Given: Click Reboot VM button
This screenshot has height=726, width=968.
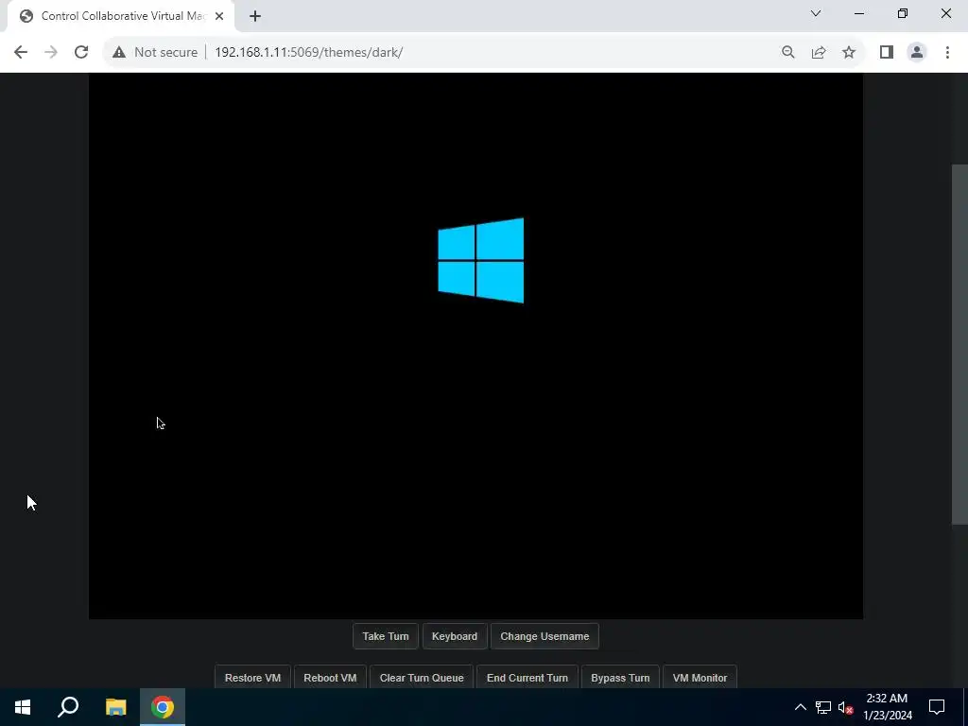Looking at the screenshot, I should click(330, 677).
